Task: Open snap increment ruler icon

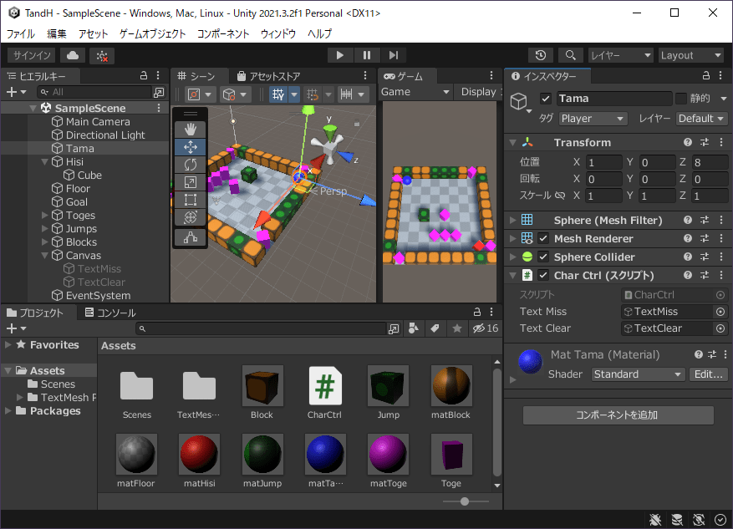Action: 346,94
